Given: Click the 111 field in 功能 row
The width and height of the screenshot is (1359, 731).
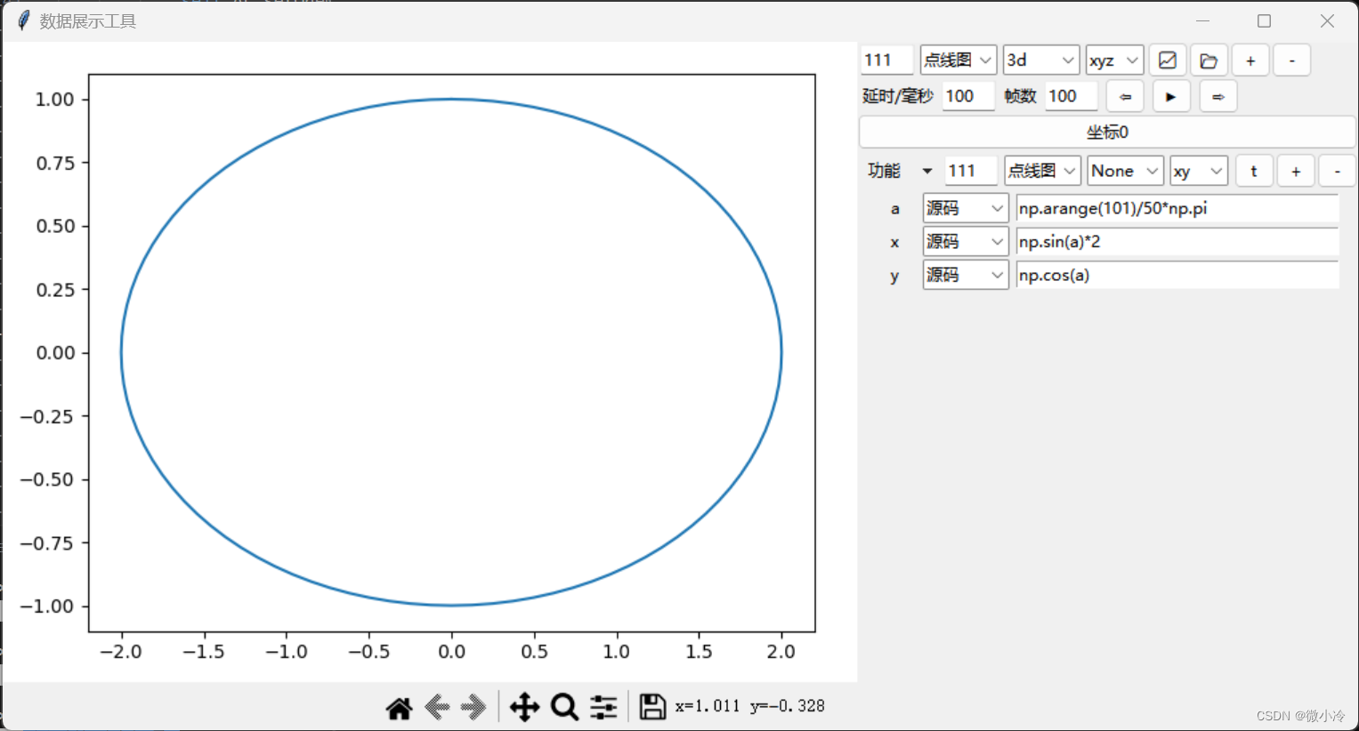Looking at the screenshot, I should [971, 171].
